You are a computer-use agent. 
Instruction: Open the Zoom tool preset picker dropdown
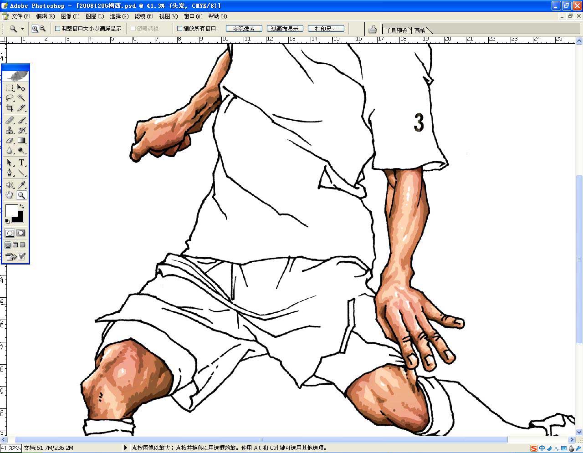(22, 29)
